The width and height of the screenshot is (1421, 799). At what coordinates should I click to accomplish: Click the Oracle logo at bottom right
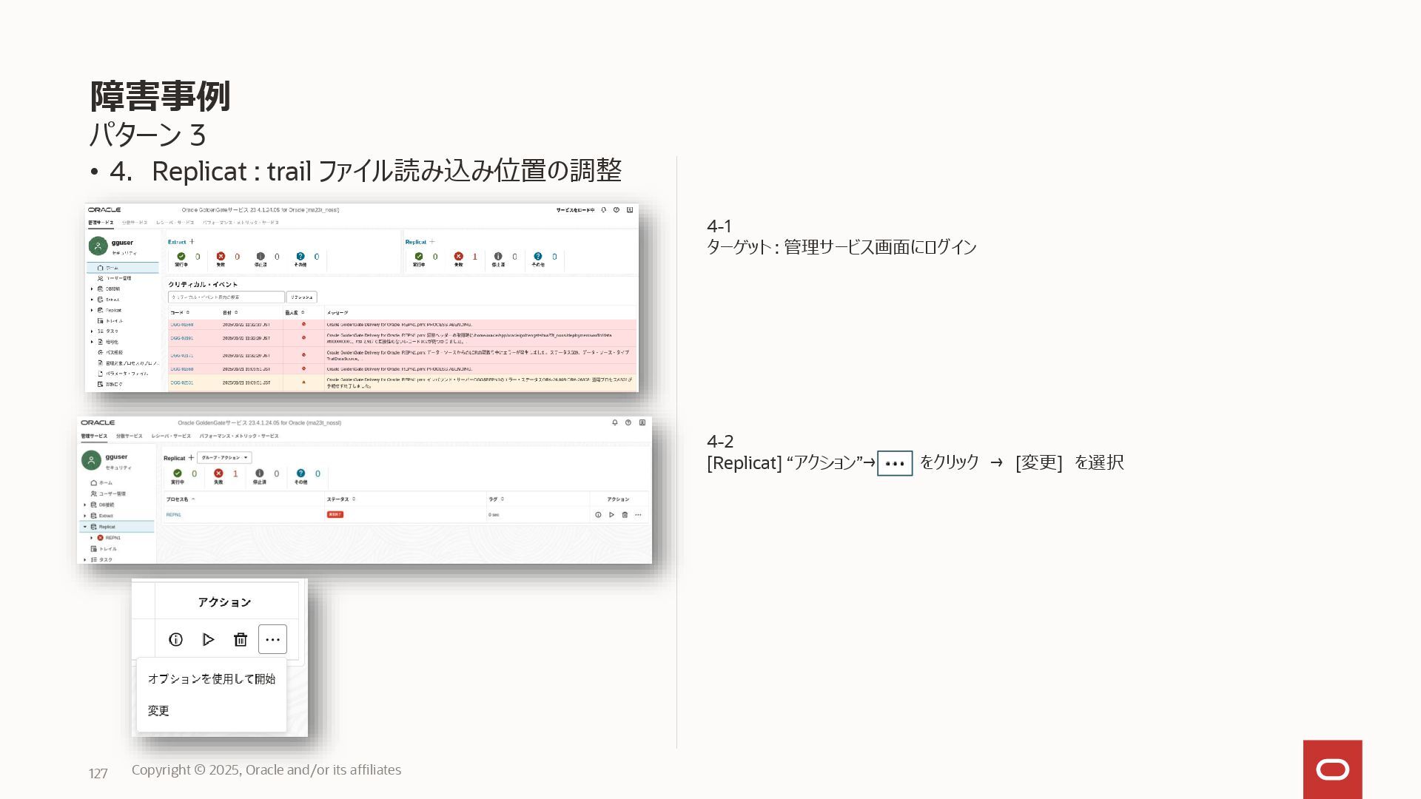[x=1332, y=769]
